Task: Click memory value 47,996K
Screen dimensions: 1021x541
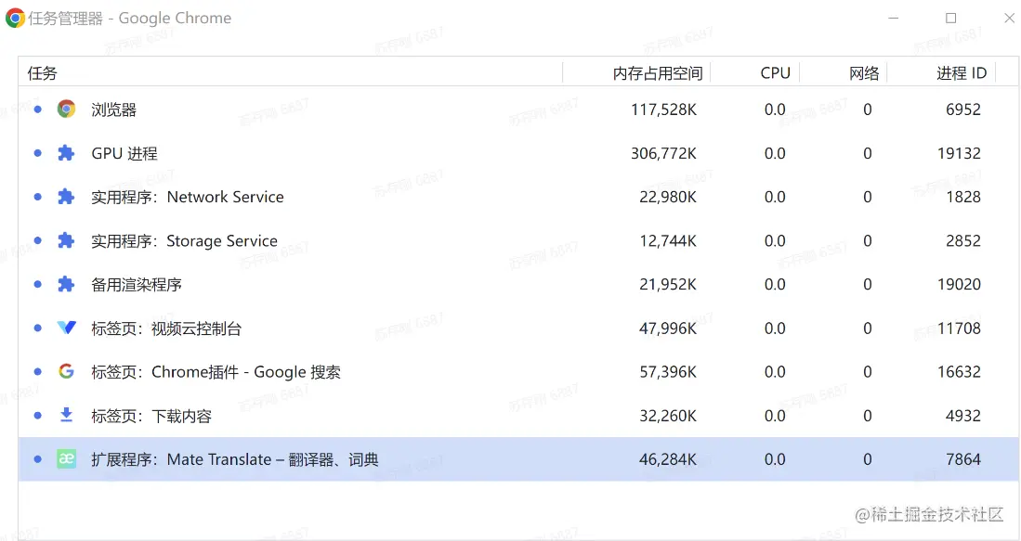Action: tap(667, 328)
